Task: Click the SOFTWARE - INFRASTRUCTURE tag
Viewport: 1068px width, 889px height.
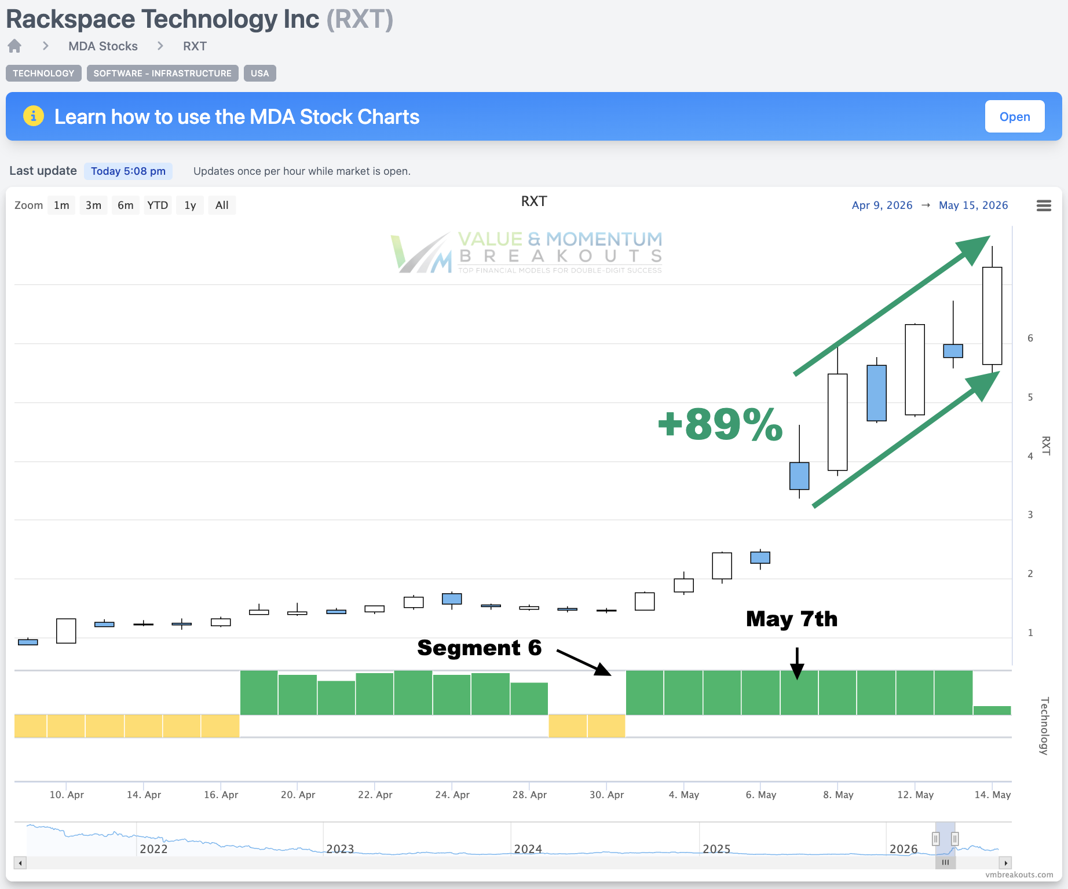Action: pos(162,74)
